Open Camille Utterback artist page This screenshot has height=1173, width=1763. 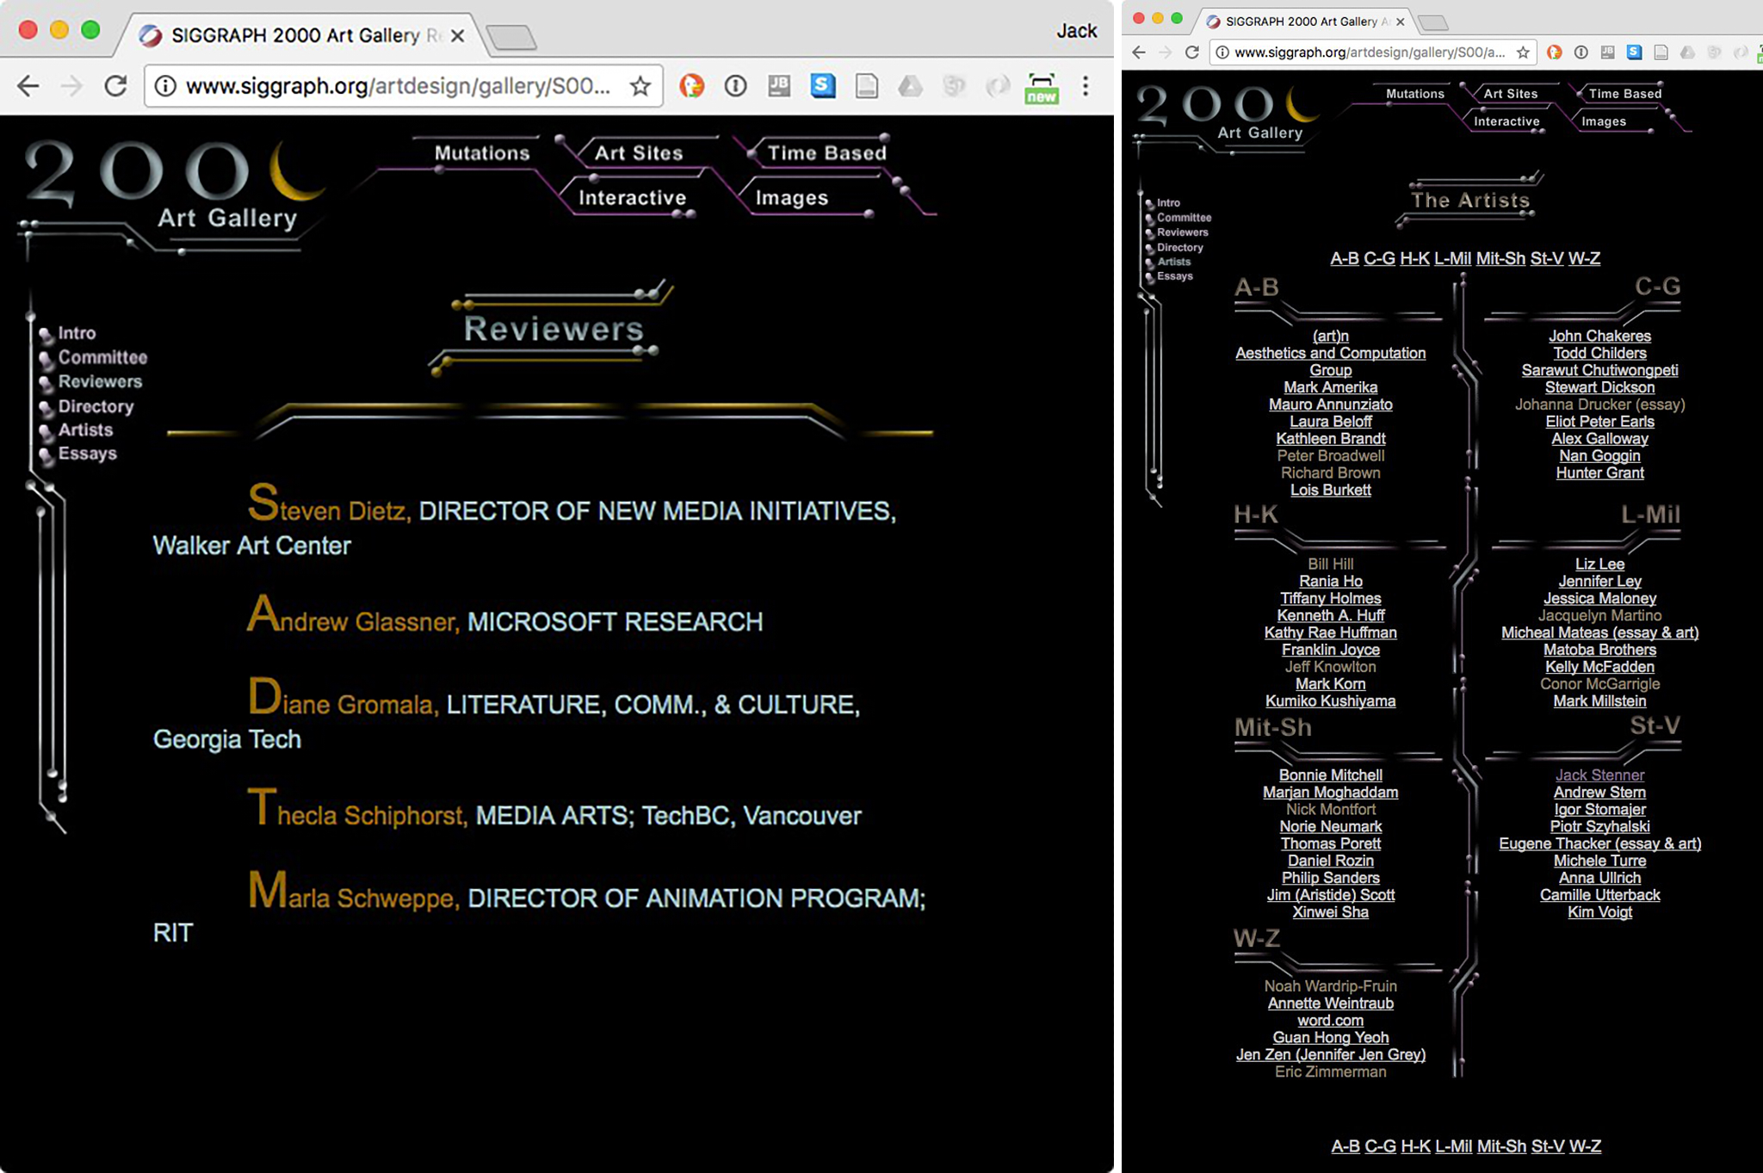click(x=1599, y=895)
